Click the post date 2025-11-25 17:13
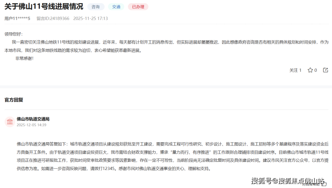The image size is (332, 188). click(x=91, y=18)
